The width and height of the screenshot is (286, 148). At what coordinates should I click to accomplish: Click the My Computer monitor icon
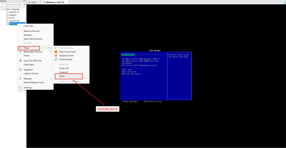[x=5, y=9]
